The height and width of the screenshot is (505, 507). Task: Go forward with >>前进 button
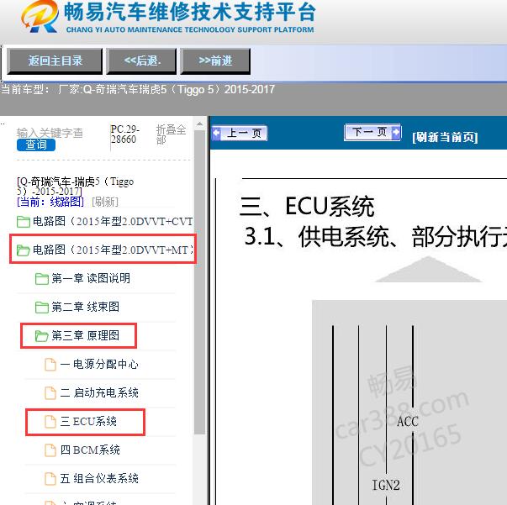[215, 61]
